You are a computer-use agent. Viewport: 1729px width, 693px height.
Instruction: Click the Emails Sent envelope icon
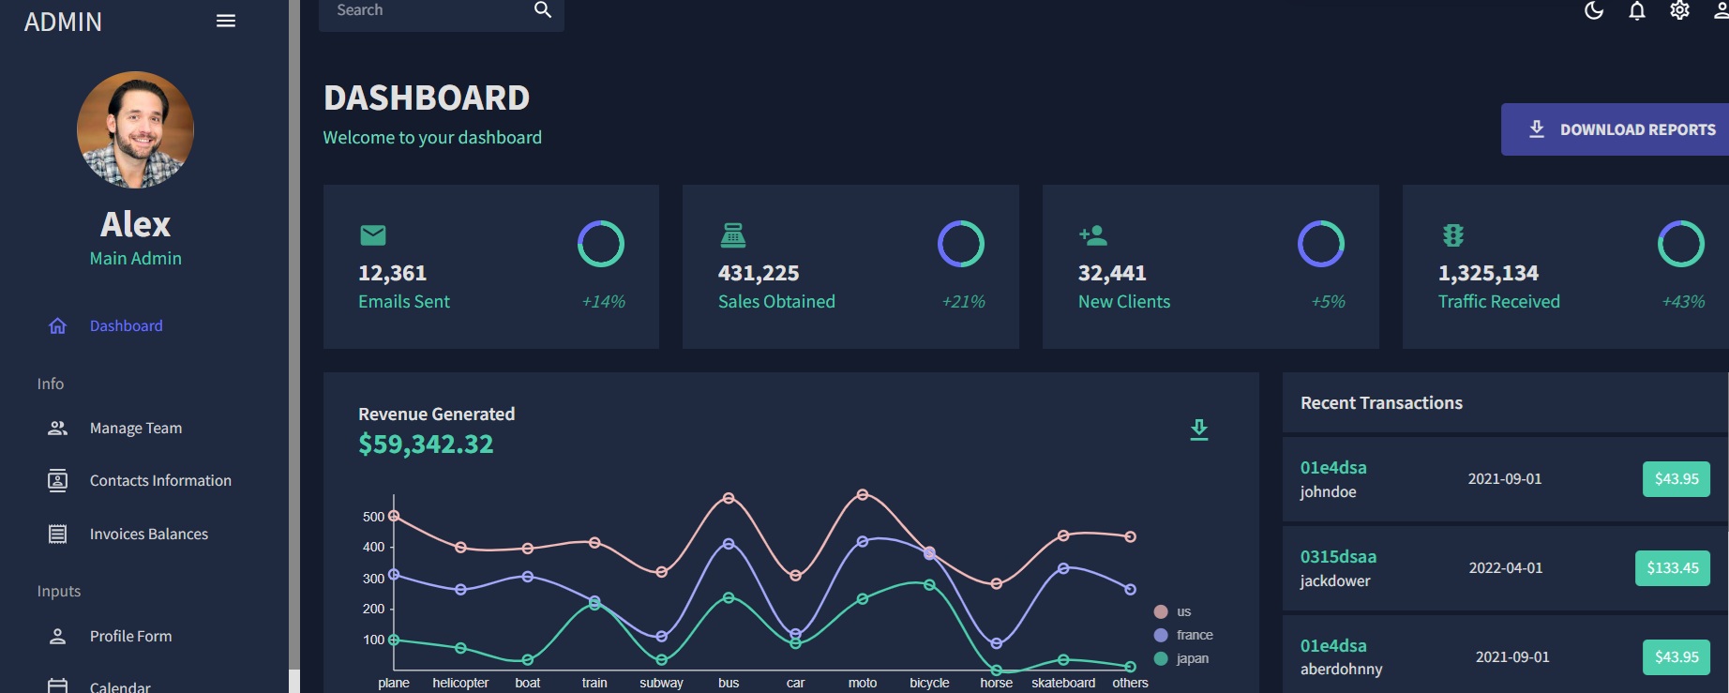tap(373, 234)
